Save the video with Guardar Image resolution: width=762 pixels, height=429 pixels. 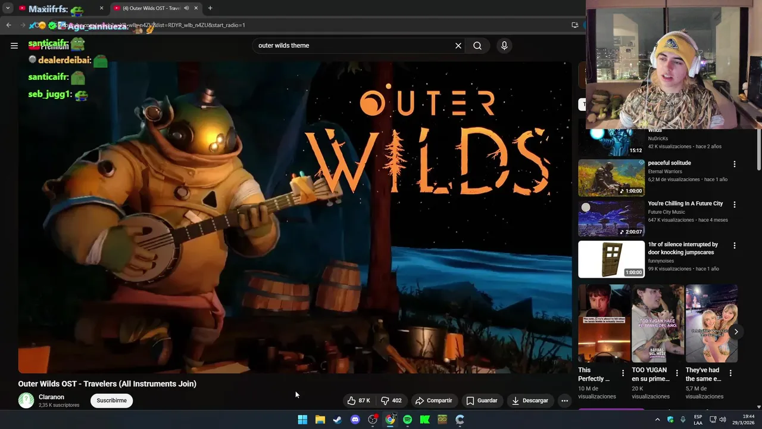point(482,400)
